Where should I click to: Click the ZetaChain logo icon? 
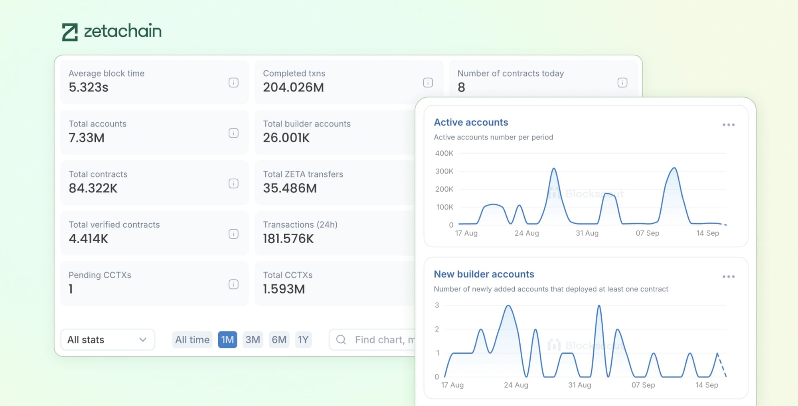70,32
